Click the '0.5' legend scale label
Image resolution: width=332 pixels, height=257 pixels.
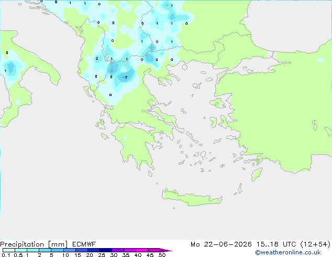tap(18, 255)
